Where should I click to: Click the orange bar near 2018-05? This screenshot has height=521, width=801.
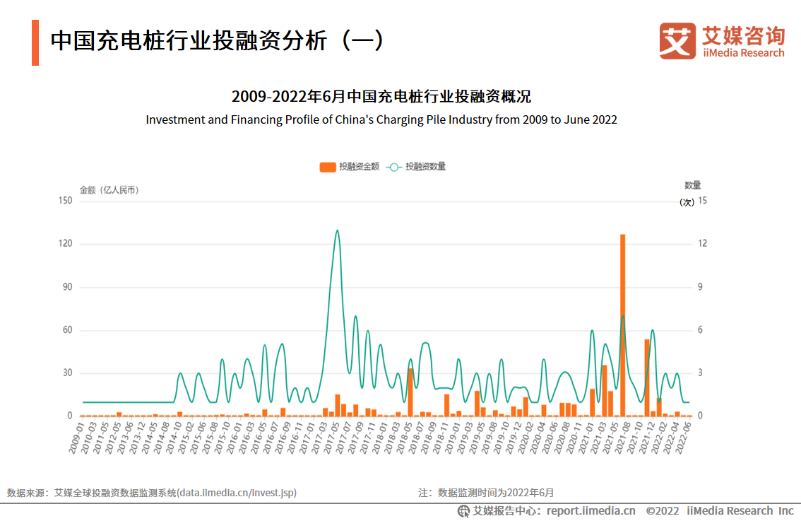(x=410, y=392)
